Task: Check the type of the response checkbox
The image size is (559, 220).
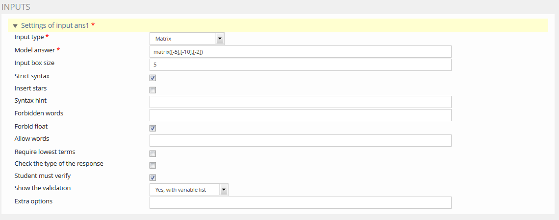Action: 153,165
